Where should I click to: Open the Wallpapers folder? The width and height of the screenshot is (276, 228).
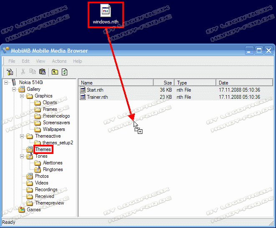[54, 129]
